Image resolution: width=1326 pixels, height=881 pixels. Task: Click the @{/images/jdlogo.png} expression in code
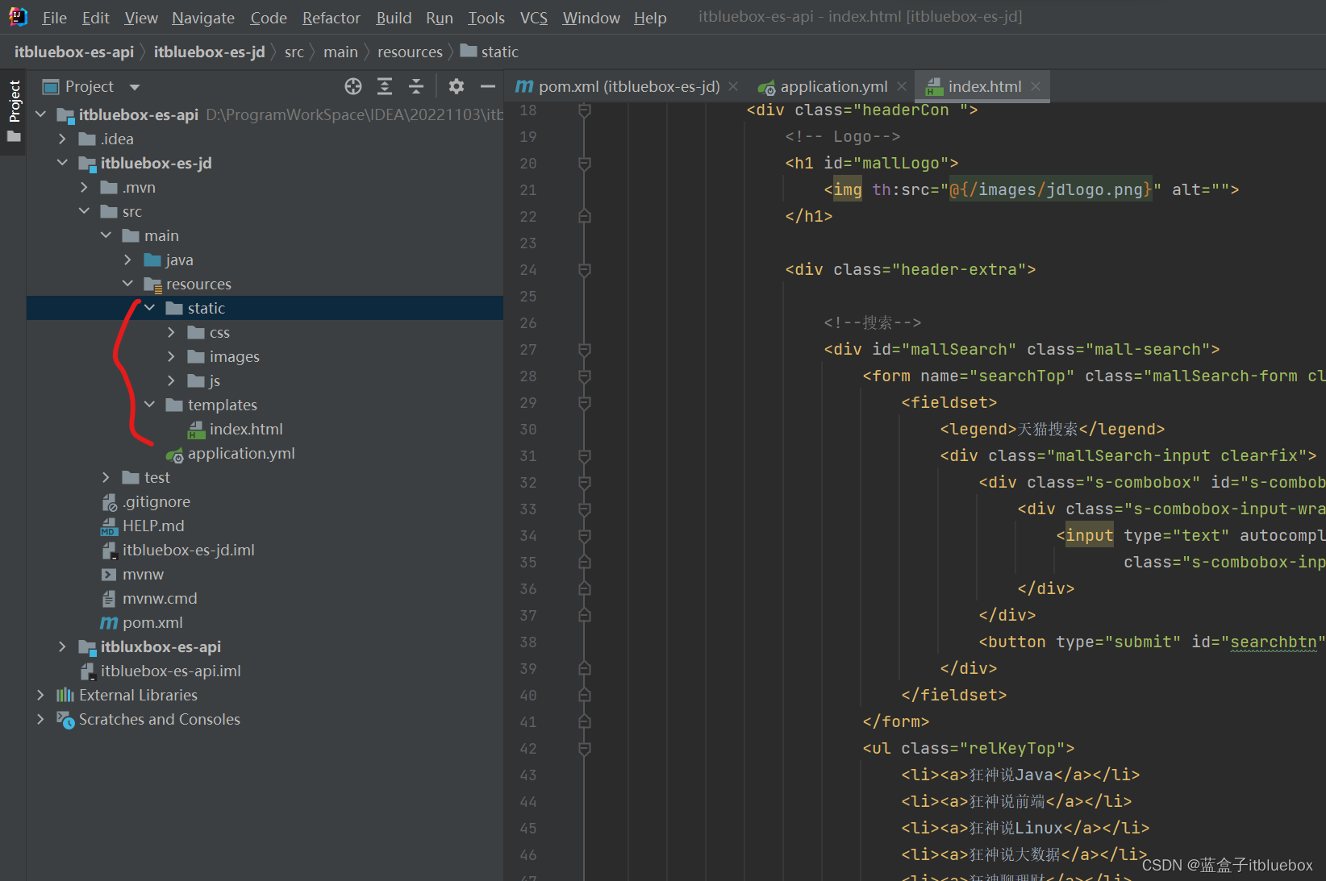pyautogui.click(x=1051, y=190)
